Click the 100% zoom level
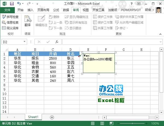Image resolution: width=164 pixels, height=126 pixels. pos(155,124)
